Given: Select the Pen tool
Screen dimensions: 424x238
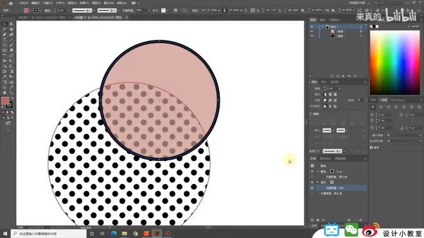Looking at the screenshot, I should (4, 35).
